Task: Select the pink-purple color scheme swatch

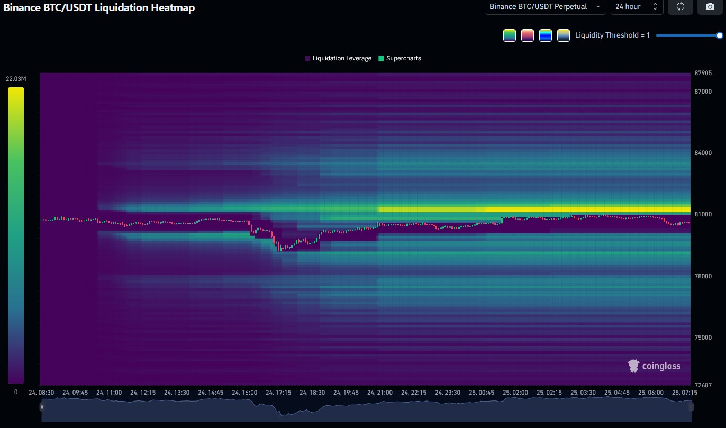Action: pos(528,35)
